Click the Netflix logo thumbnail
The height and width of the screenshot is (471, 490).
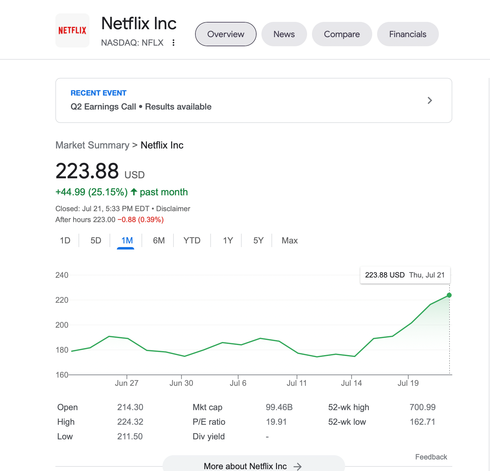pyautogui.click(x=72, y=30)
